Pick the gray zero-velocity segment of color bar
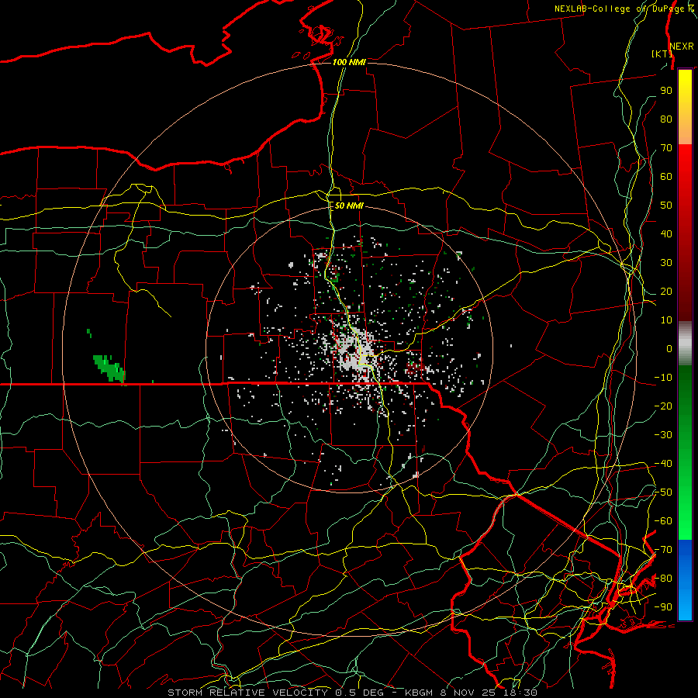698x698 pixels. click(x=685, y=343)
